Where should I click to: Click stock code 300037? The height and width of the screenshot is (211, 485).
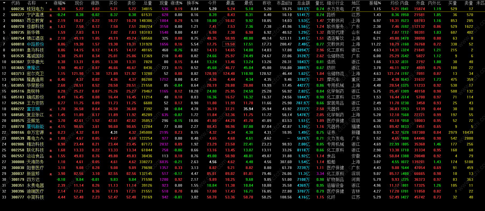(x=18, y=174)
